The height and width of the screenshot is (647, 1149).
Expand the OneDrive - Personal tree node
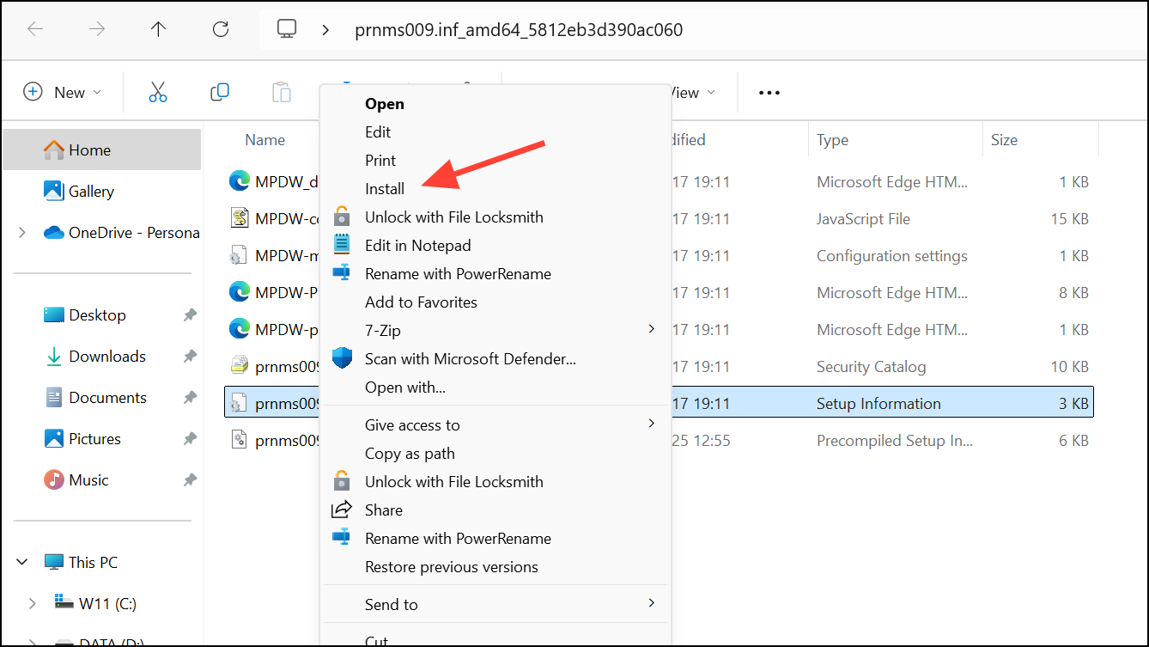pos(23,232)
